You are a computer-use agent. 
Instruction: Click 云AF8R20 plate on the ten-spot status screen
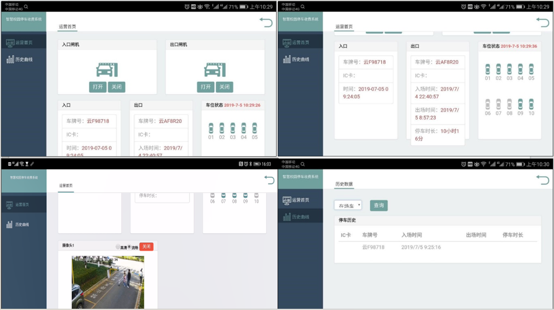click(447, 62)
